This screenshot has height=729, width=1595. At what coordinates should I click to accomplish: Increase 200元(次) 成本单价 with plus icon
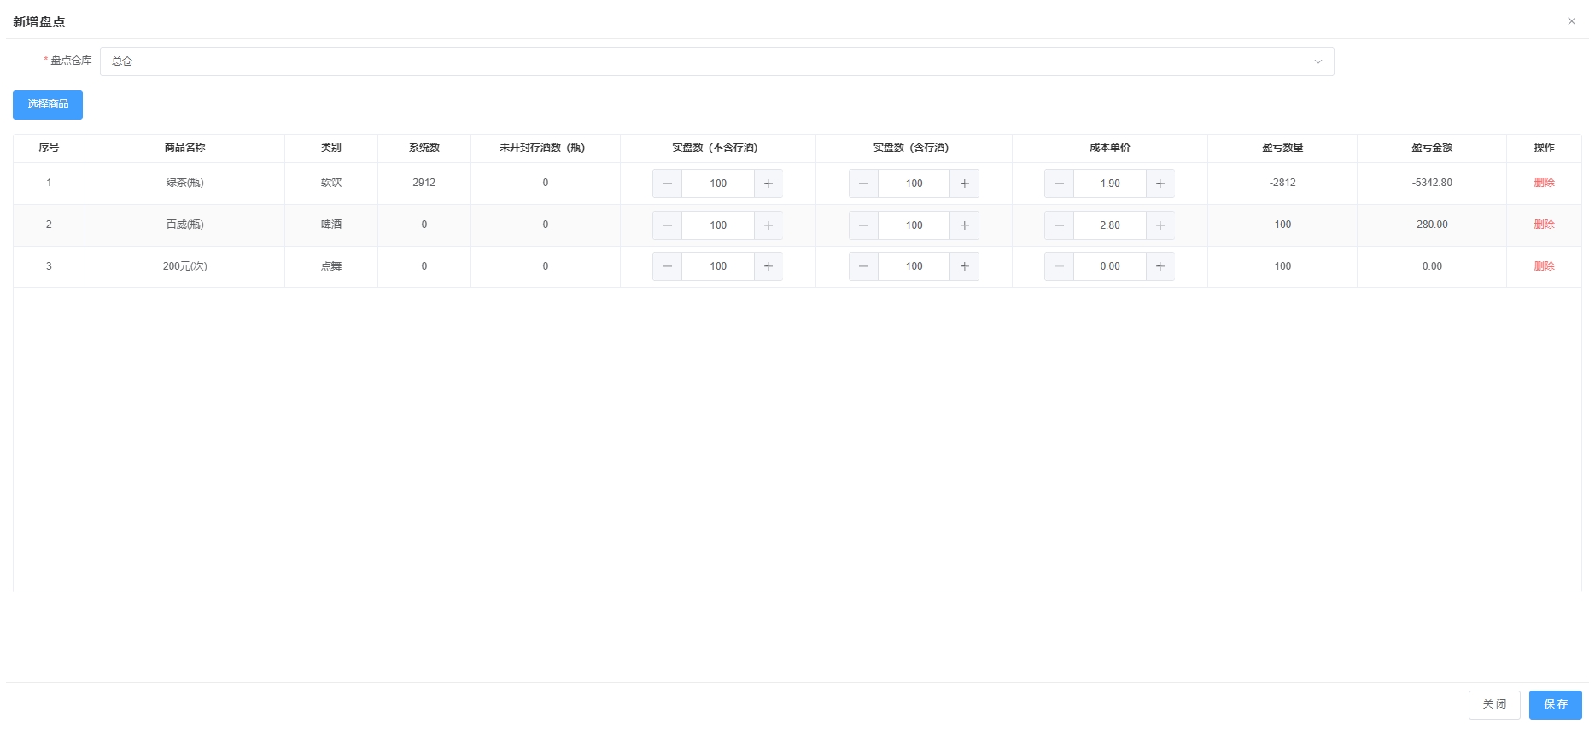pos(1160,266)
